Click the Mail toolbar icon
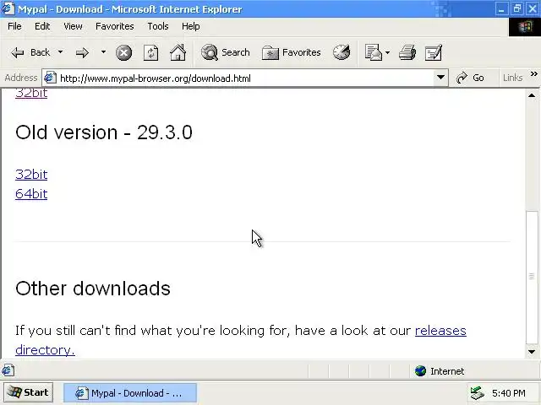 373,52
